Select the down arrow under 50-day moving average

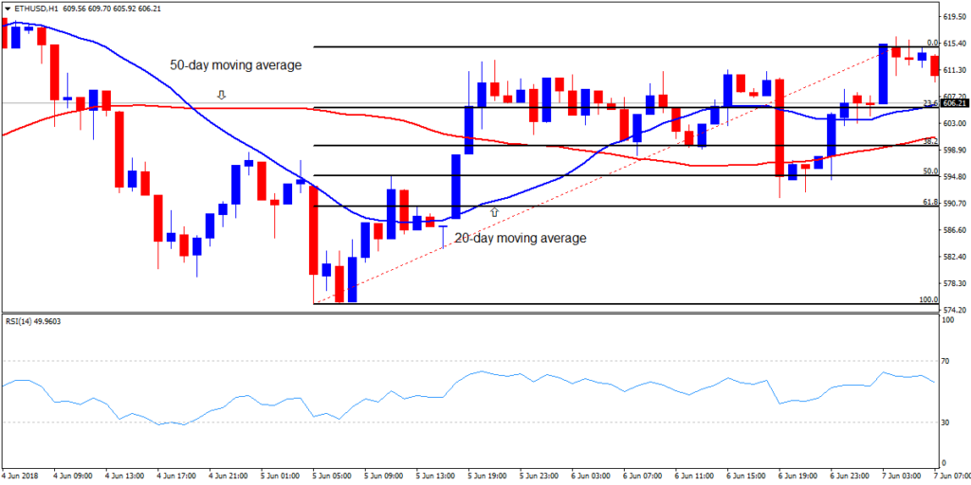pyautogui.click(x=221, y=95)
